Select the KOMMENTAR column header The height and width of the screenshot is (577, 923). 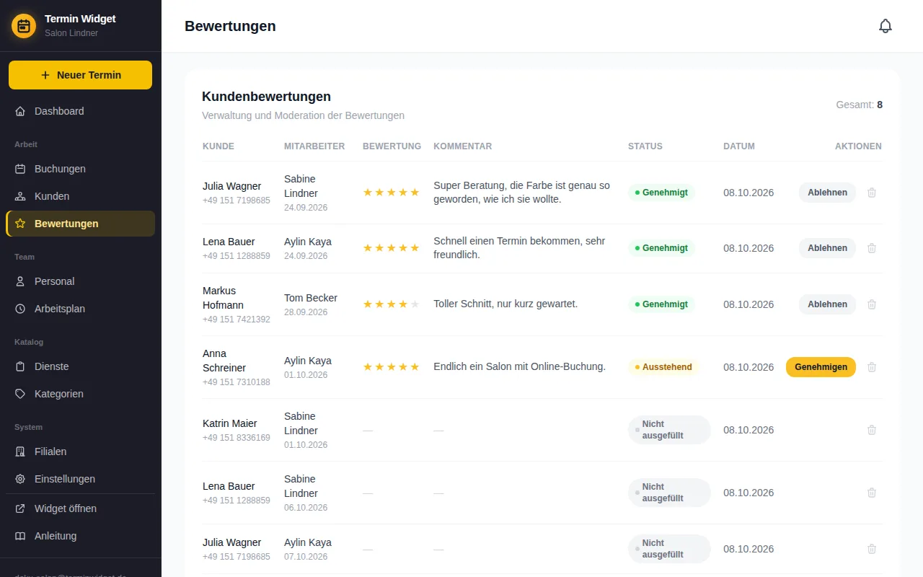pos(463,146)
